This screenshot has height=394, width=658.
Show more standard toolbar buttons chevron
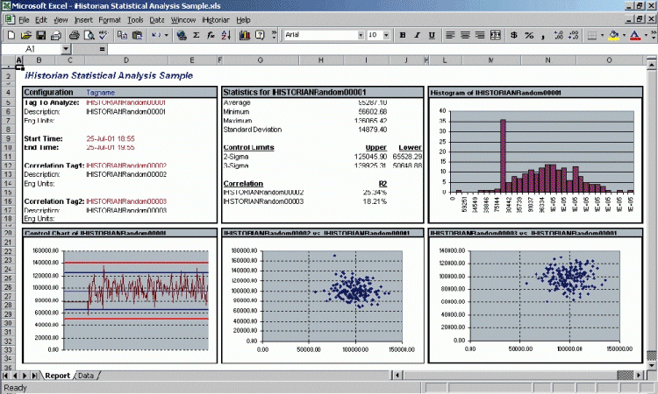point(274,35)
